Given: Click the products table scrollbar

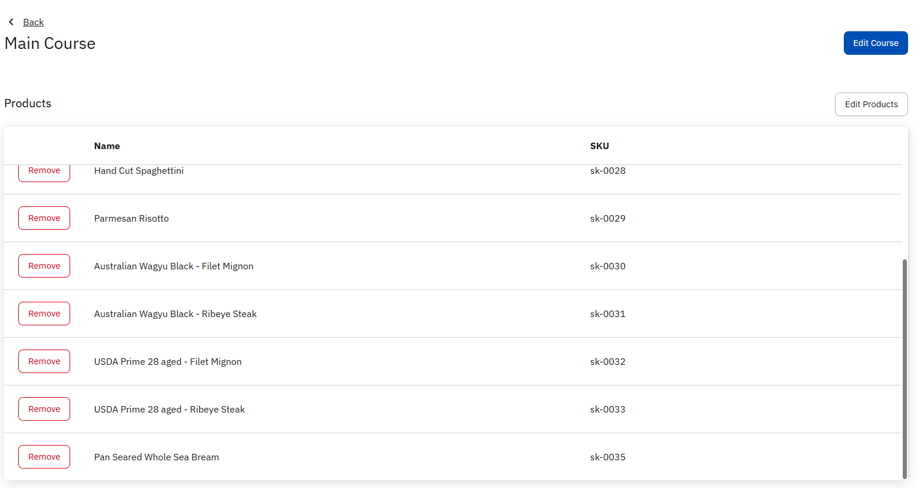Looking at the screenshot, I should pos(905,368).
